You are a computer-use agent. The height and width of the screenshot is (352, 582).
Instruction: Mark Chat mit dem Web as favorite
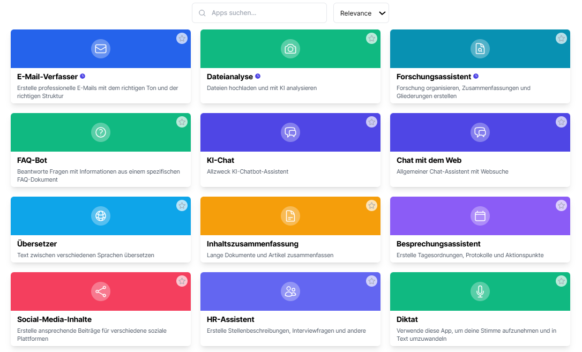[x=561, y=122]
